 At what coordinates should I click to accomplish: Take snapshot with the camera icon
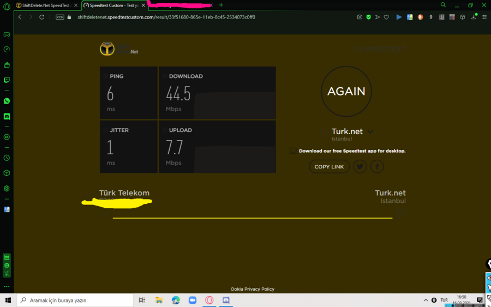click(360, 17)
